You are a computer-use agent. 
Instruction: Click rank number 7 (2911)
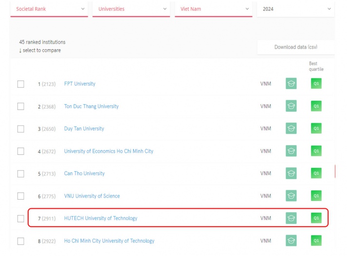tap(47, 219)
